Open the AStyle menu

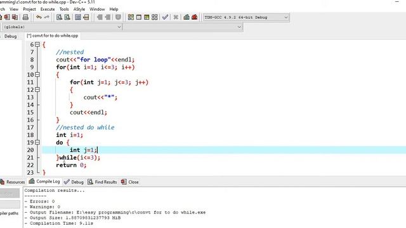[79, 9]
